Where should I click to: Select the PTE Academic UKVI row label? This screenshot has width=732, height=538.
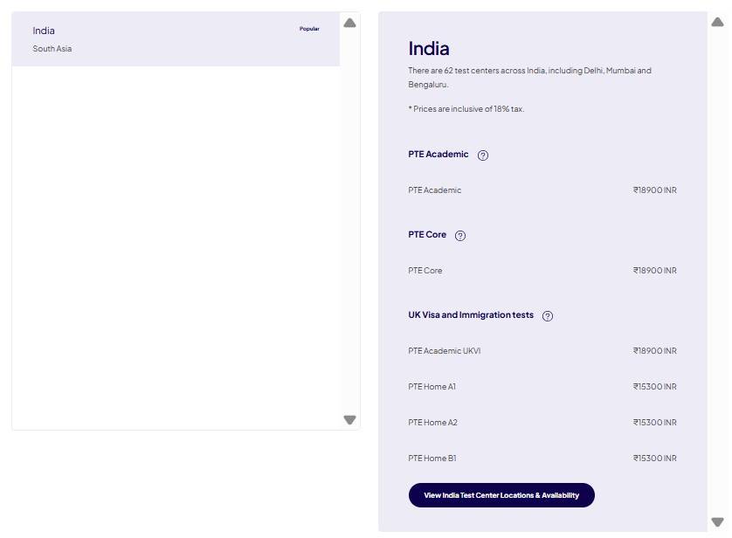pyautogui.click(x=444, y=351)
